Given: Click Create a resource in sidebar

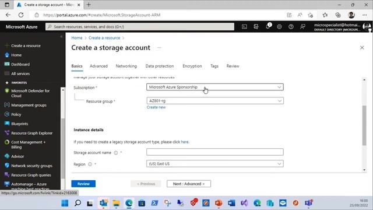Looking at the screenshot, I should point(26,45).
